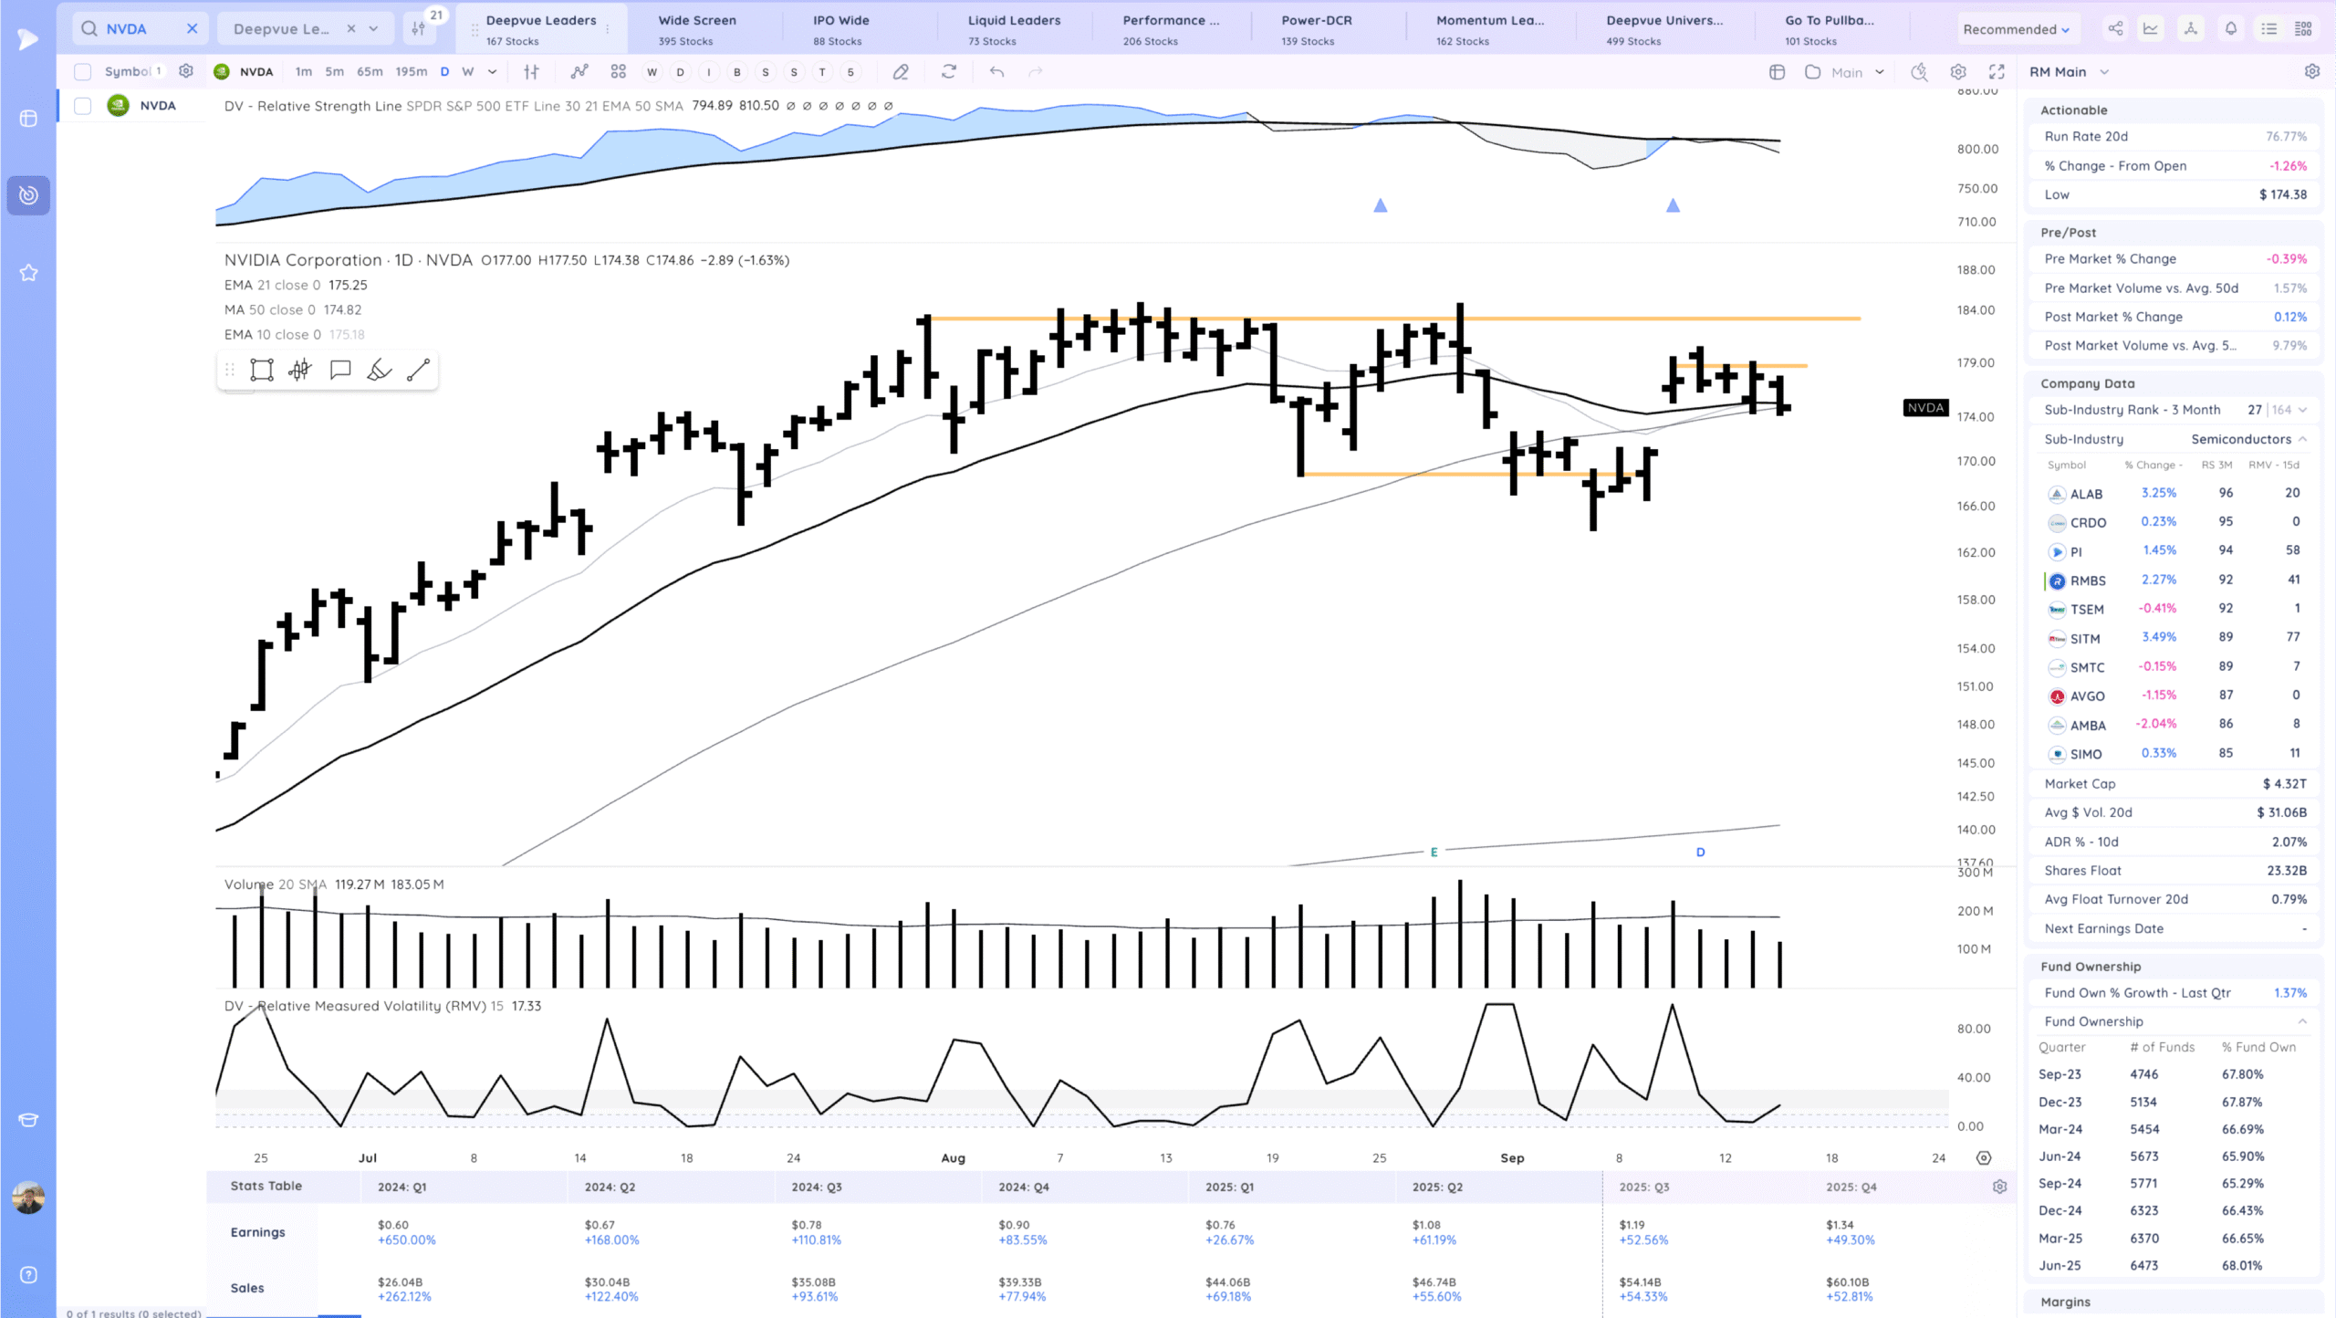
Task: Select the rectangle drawing tool
Action: click(x=262, y=370)
